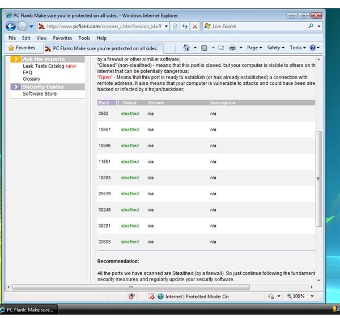The height and width of the screenshot is (318, 340).
Task: Open the File menu
Action: tap(12, 38)
